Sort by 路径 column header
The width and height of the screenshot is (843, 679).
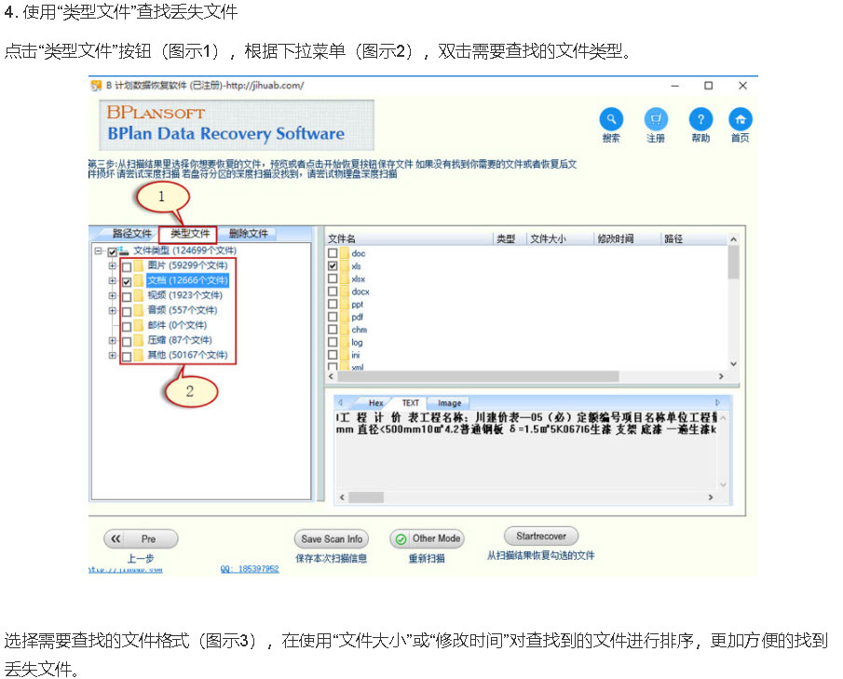694,238
